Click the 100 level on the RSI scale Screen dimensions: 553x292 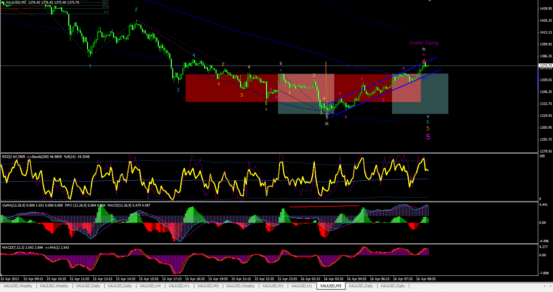[x=542, y=156]
